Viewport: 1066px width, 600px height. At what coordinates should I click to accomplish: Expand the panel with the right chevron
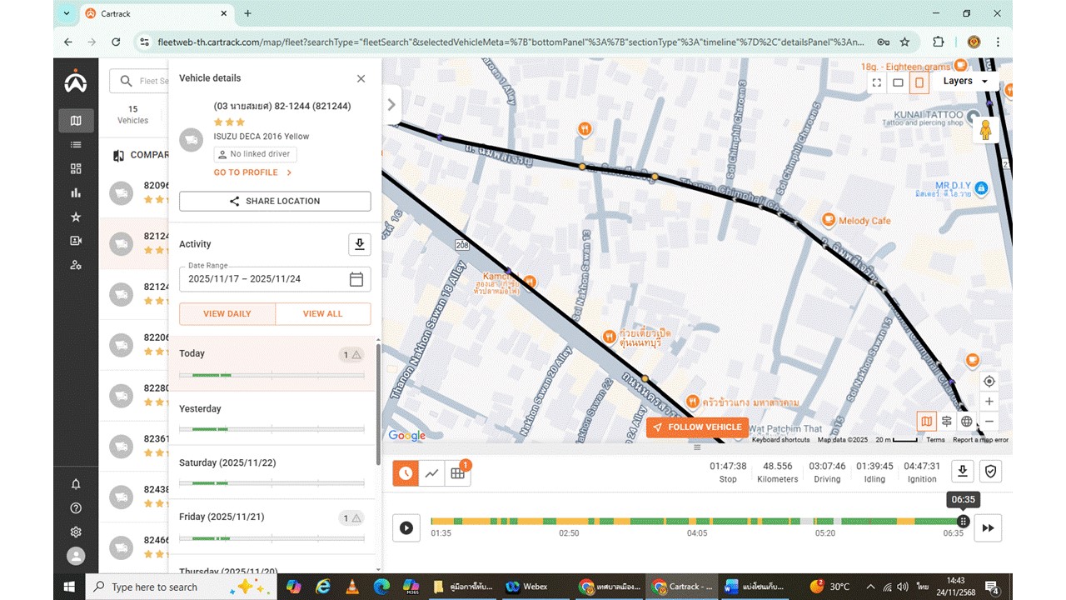point(391,105)
